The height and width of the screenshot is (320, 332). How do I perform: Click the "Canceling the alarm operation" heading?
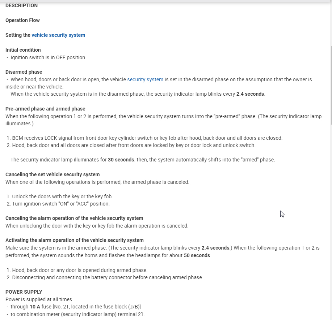(x=74, y=218)
